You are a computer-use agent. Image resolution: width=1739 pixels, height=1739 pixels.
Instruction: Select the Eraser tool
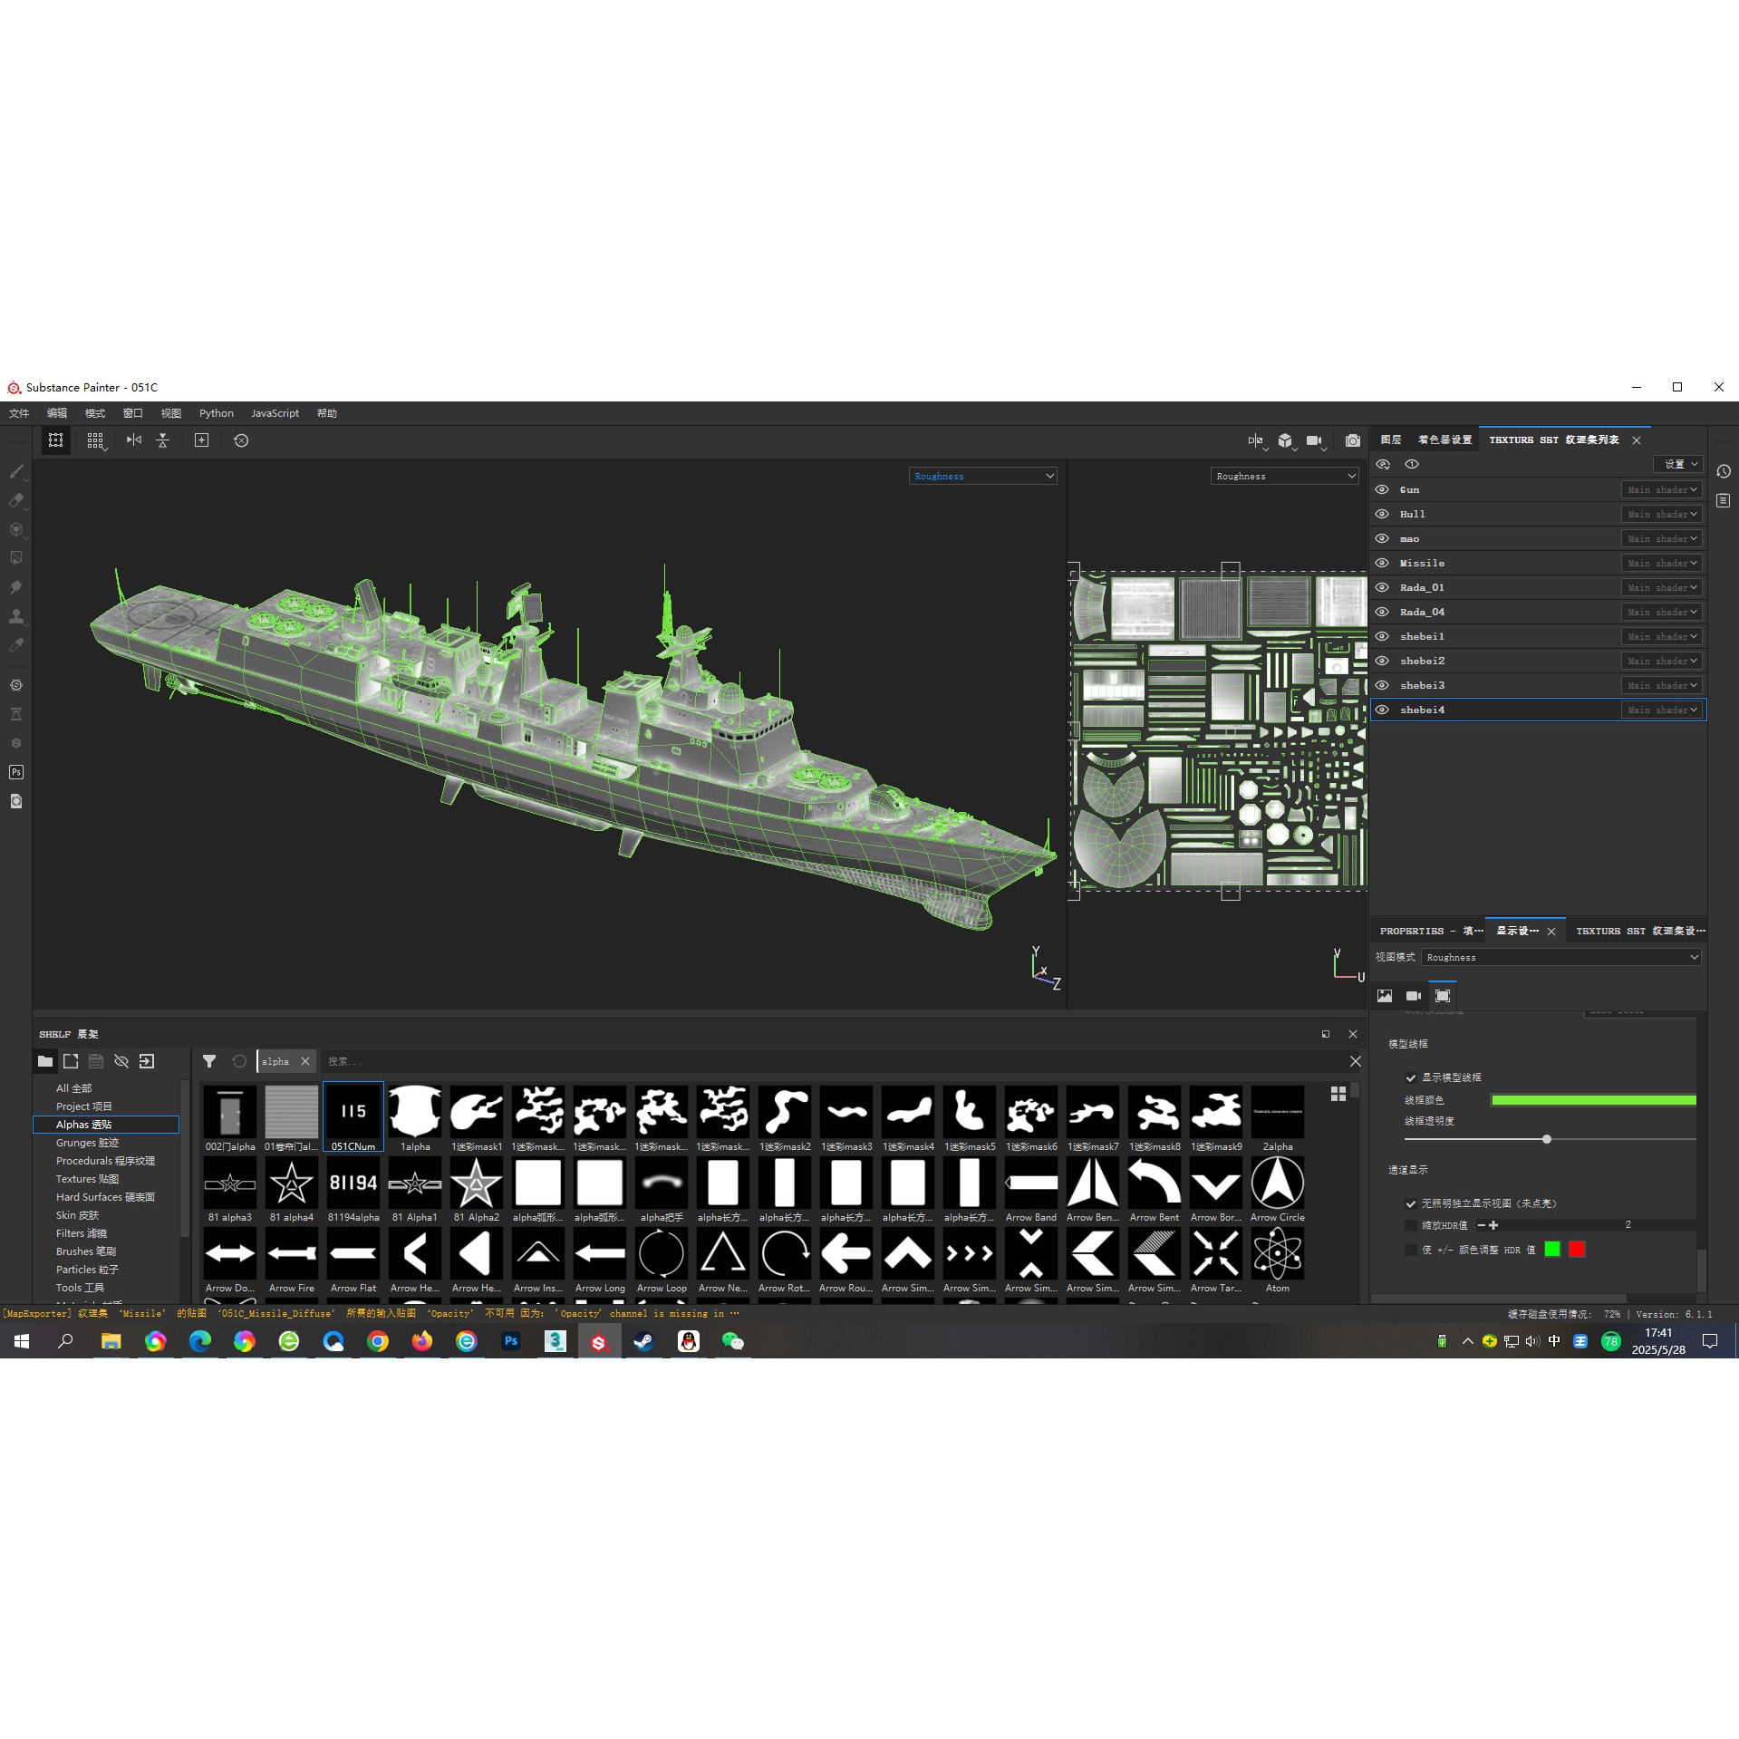pos(16,500)
